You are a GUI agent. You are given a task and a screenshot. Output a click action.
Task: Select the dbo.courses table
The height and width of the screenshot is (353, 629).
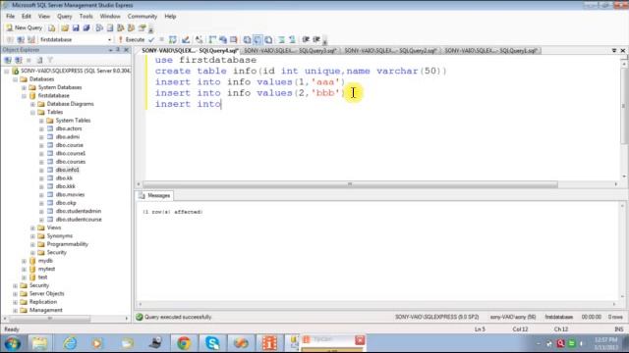(71, 162)
